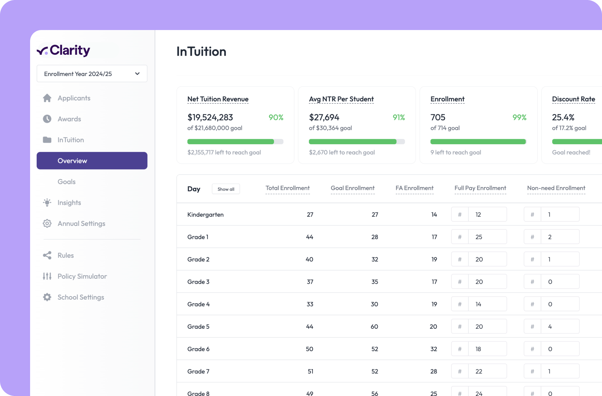
Task: Click the Rules share-node icon
Action: coord(47,255)
